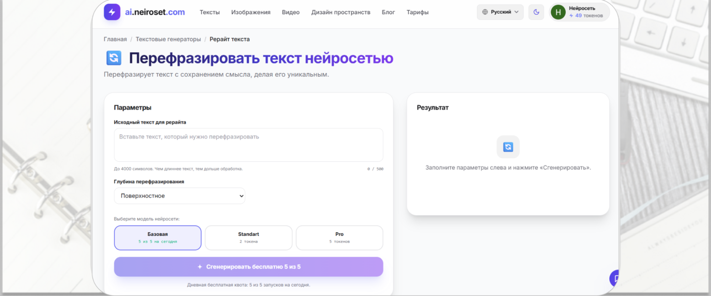The image size is (711, 296).
Task: Expand the Русский language dropdown
Action: (x=500, y=12)
